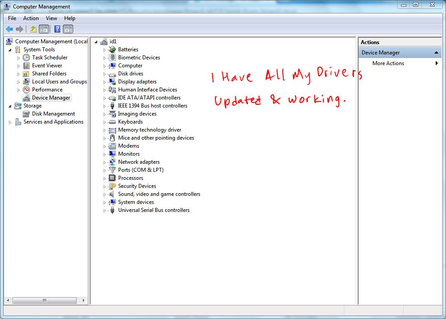Expand Services and Applications node

(10, 122)
